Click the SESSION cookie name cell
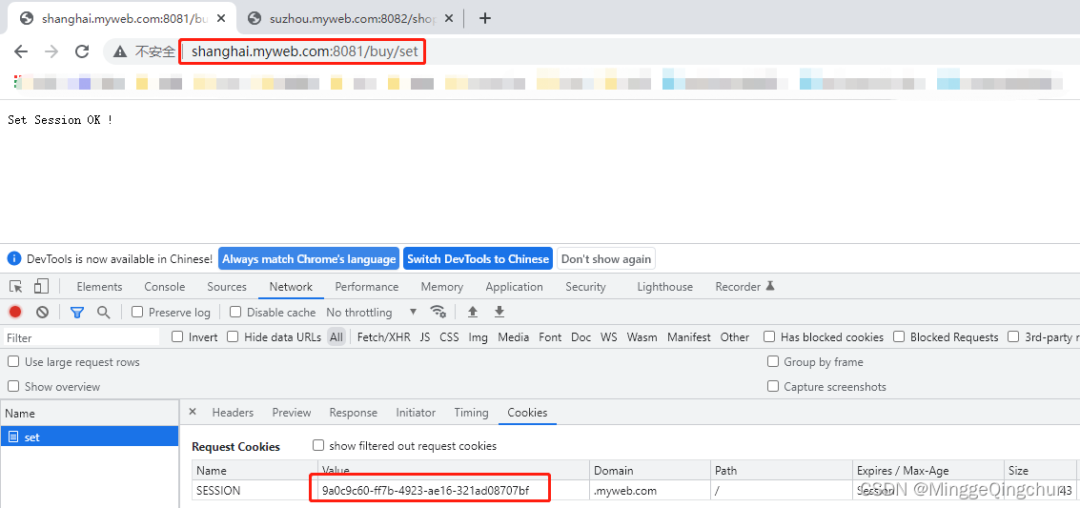Viewport: 1080px width, 508px height. coord(255,491)
